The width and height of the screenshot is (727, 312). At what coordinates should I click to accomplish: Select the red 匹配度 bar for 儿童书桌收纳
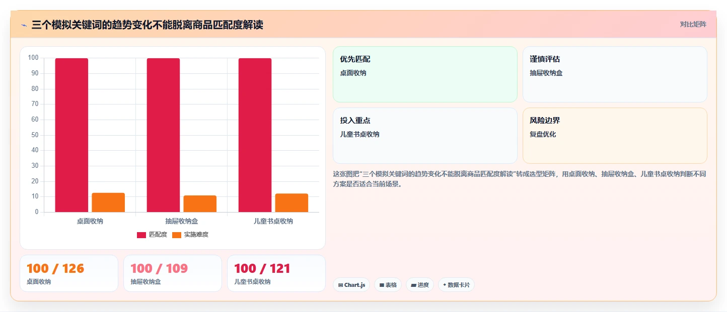[255, 135]
